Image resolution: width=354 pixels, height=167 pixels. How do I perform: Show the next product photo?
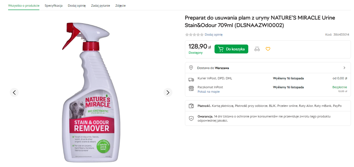tap(168, 92)
